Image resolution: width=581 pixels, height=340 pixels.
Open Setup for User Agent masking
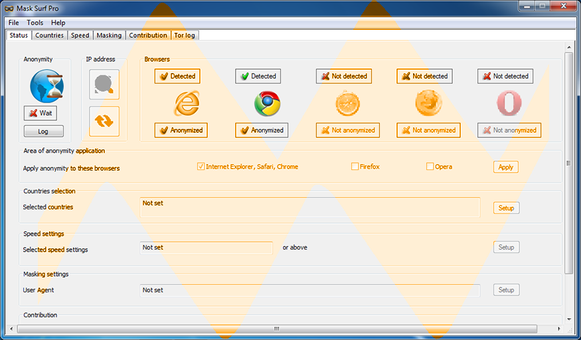click(x=506, y=290)
